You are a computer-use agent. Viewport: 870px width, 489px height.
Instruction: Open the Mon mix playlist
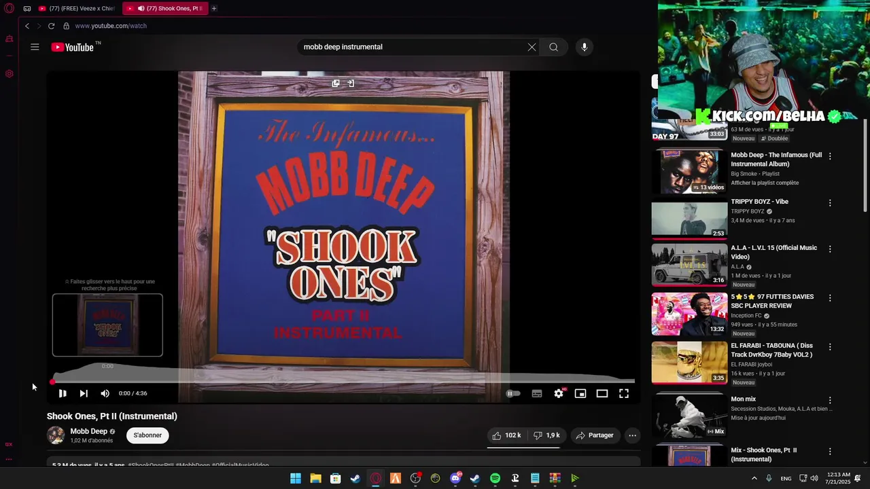point(743,399)
